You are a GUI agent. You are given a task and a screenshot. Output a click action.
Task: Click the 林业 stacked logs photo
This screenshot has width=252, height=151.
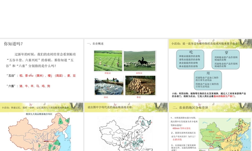click(x=140, y=86)
